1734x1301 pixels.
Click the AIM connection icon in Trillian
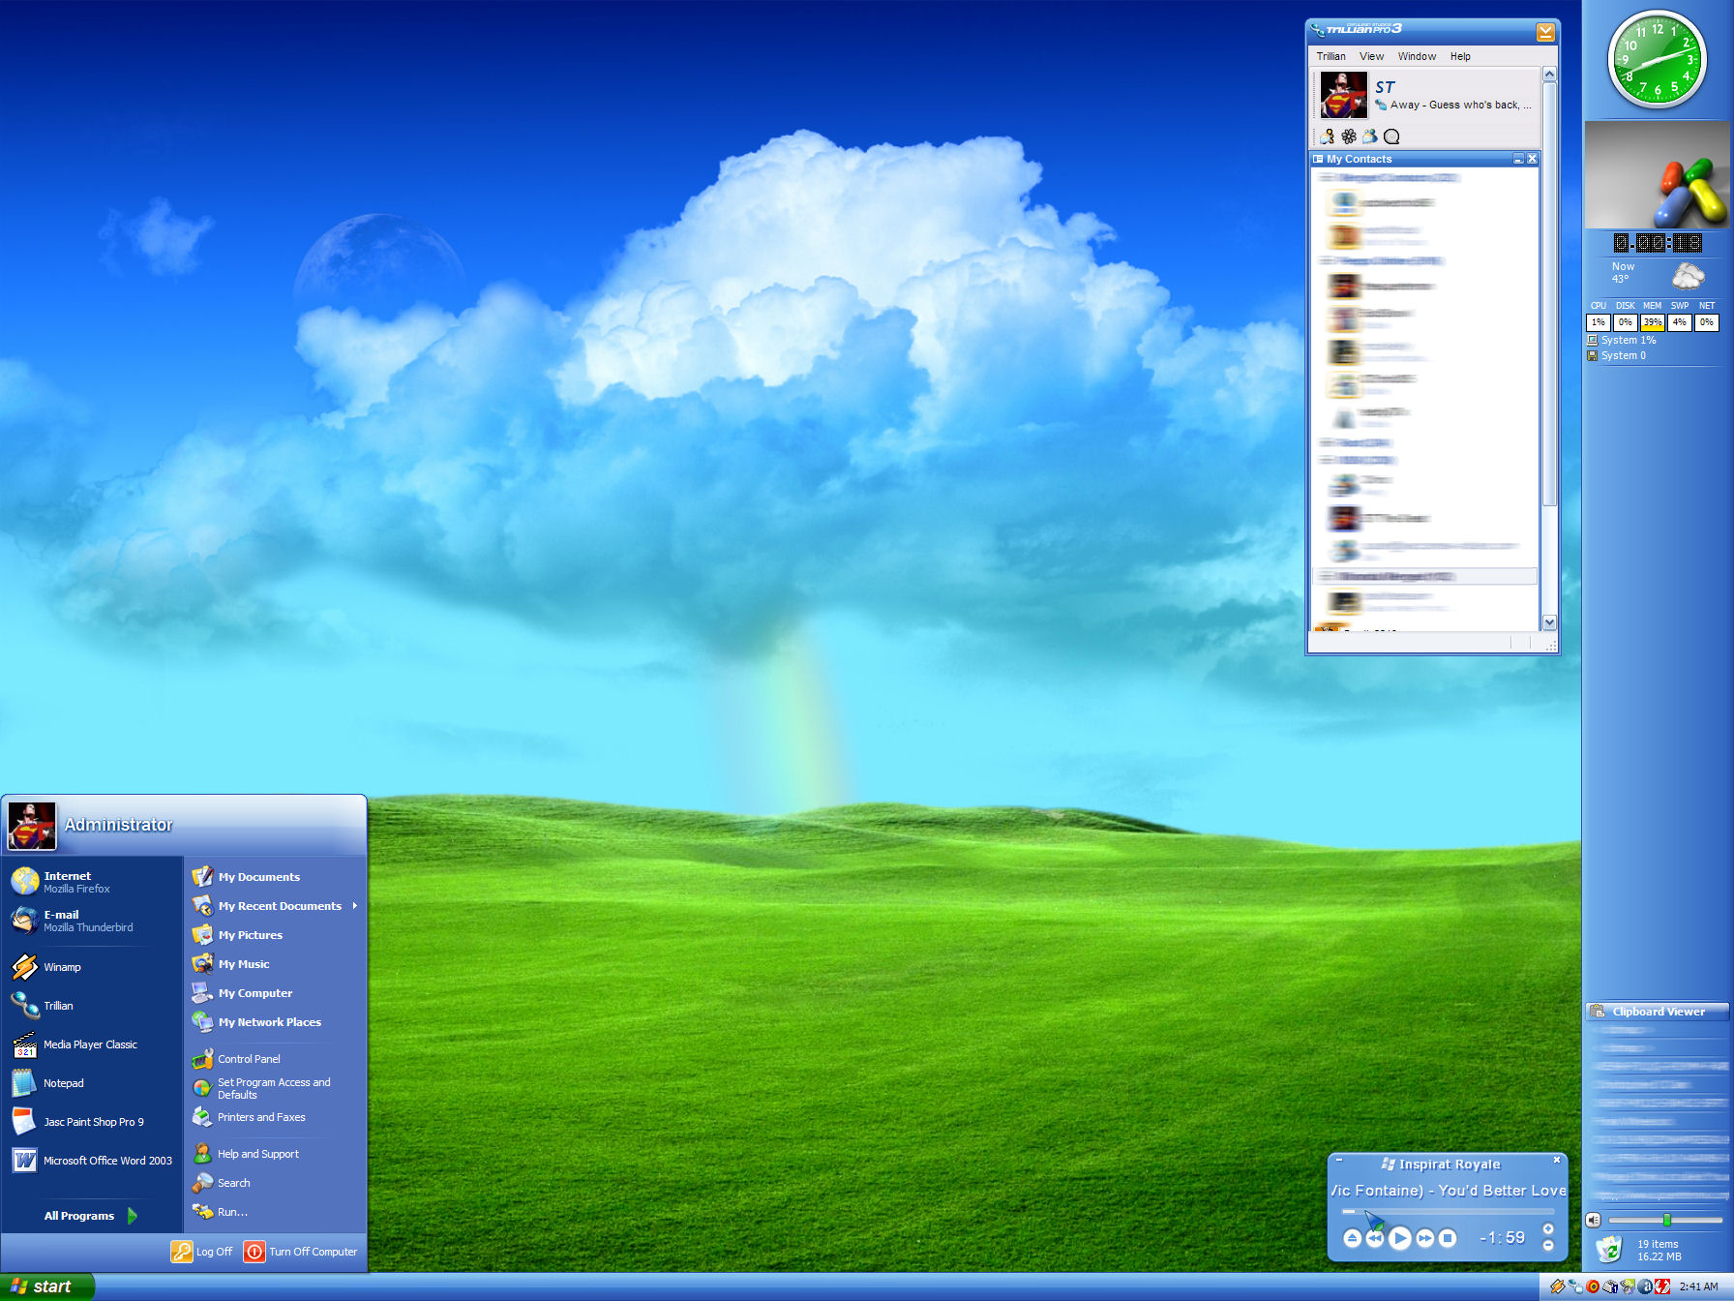point(1328,136)
